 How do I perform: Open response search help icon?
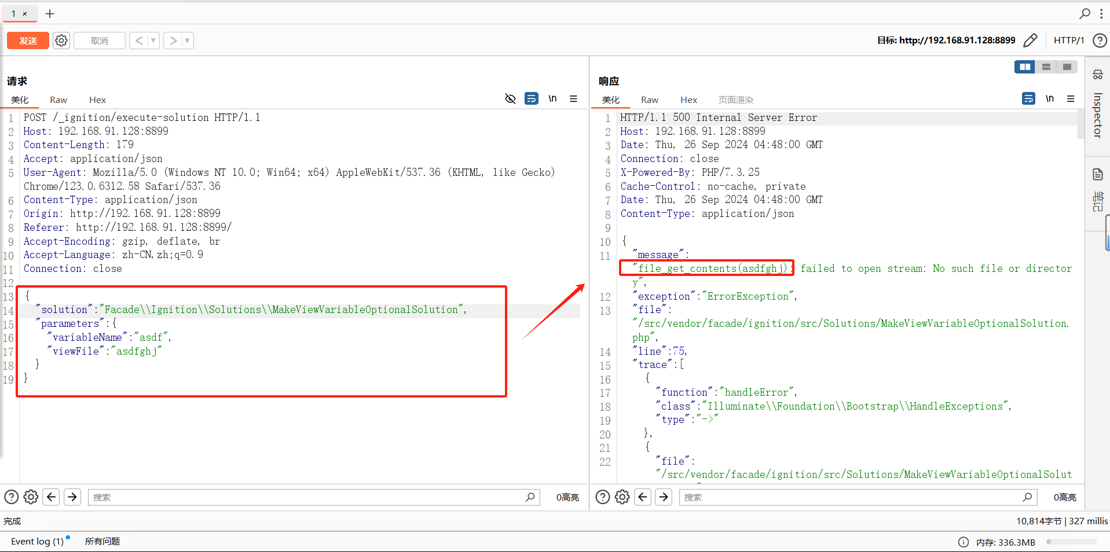point(603,497)
